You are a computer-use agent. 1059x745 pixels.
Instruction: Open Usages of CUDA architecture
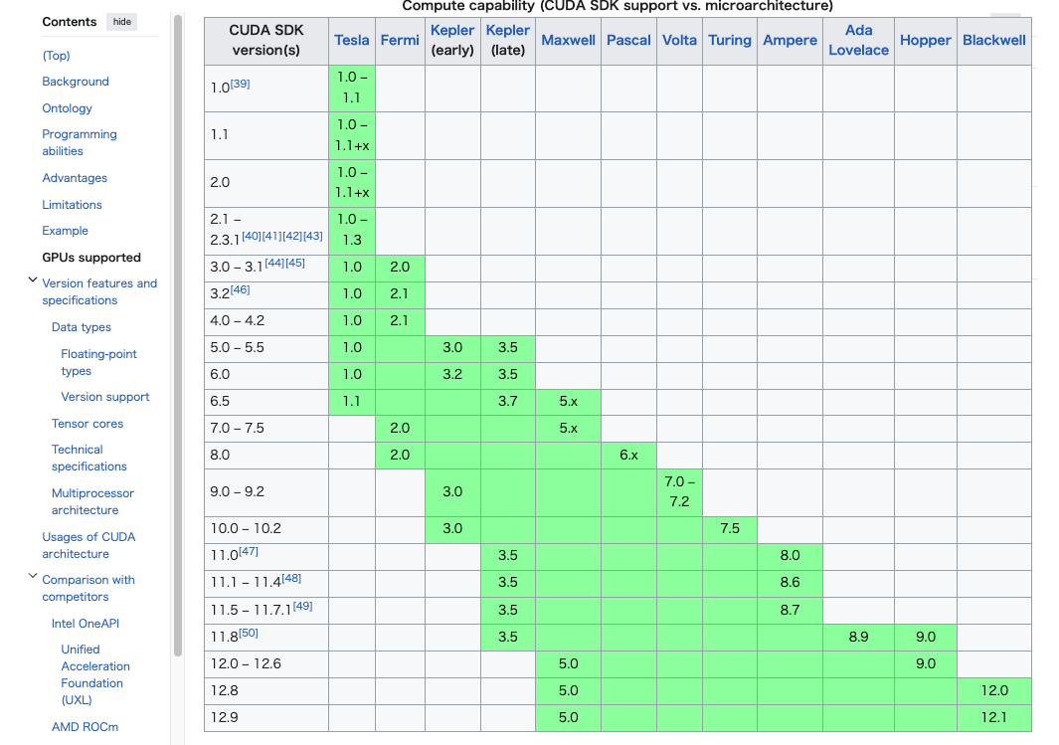coord(88,545)
